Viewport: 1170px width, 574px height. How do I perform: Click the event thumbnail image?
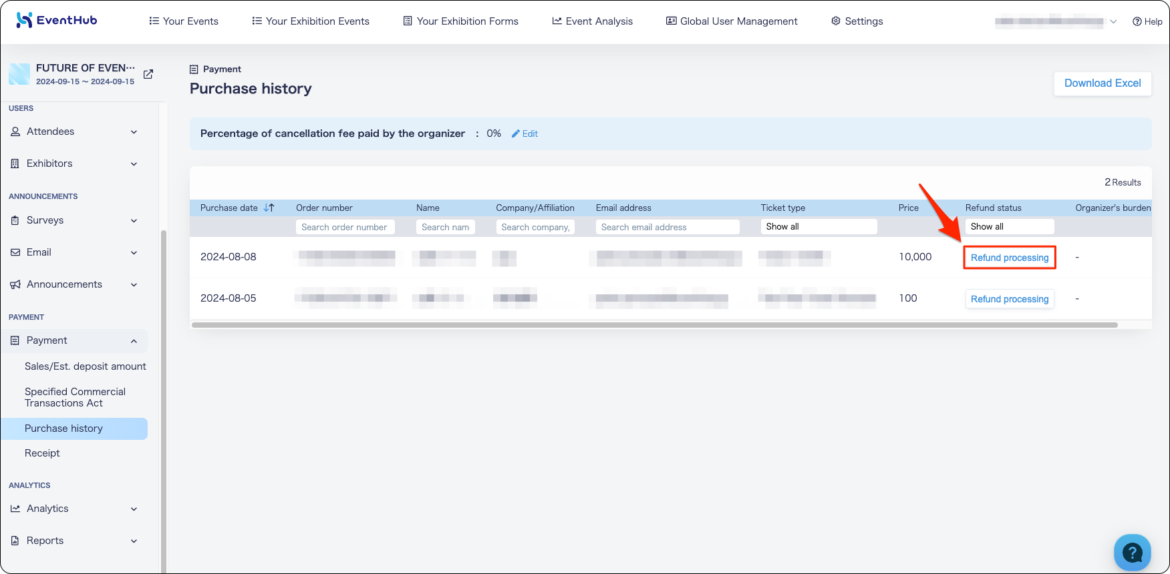19,74
